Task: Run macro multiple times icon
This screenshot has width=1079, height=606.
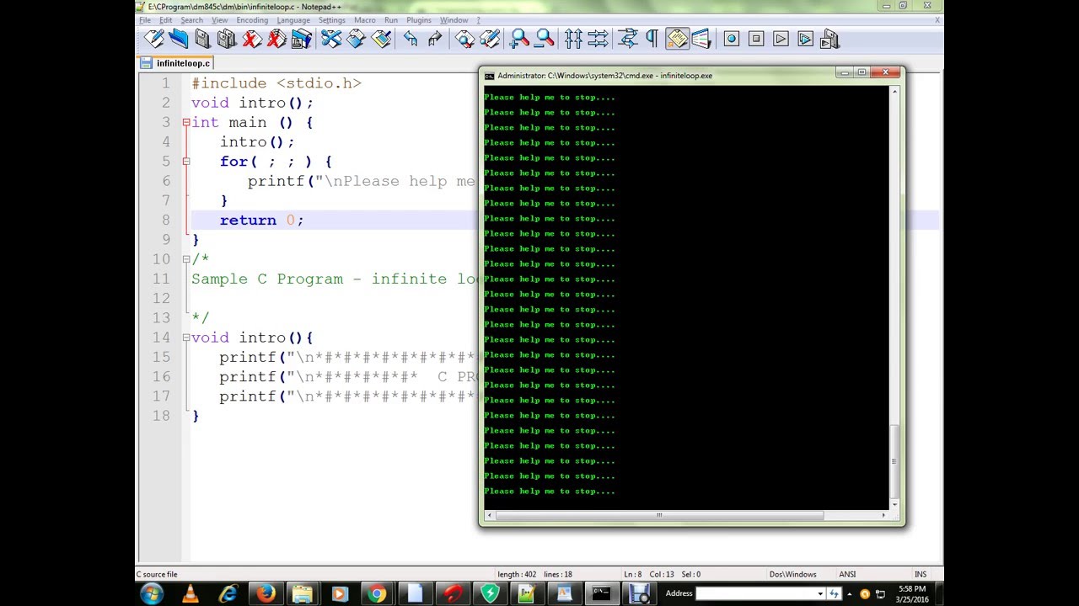Action: click(x=805, y=39)
